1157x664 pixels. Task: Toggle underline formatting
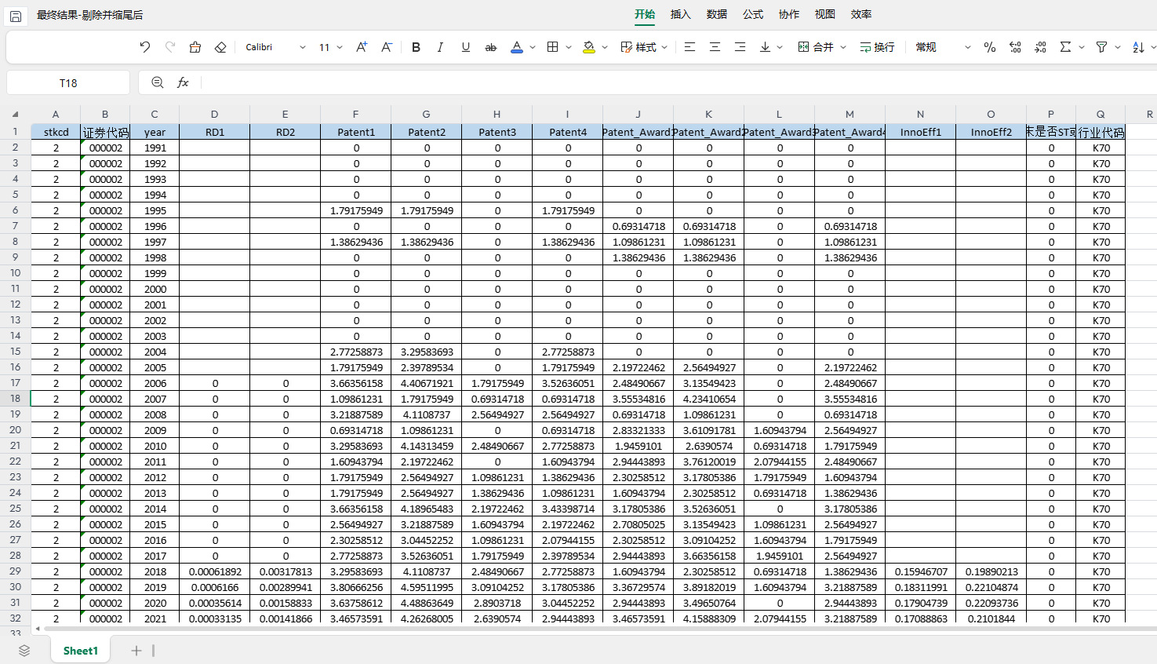[x=466, y=47]
